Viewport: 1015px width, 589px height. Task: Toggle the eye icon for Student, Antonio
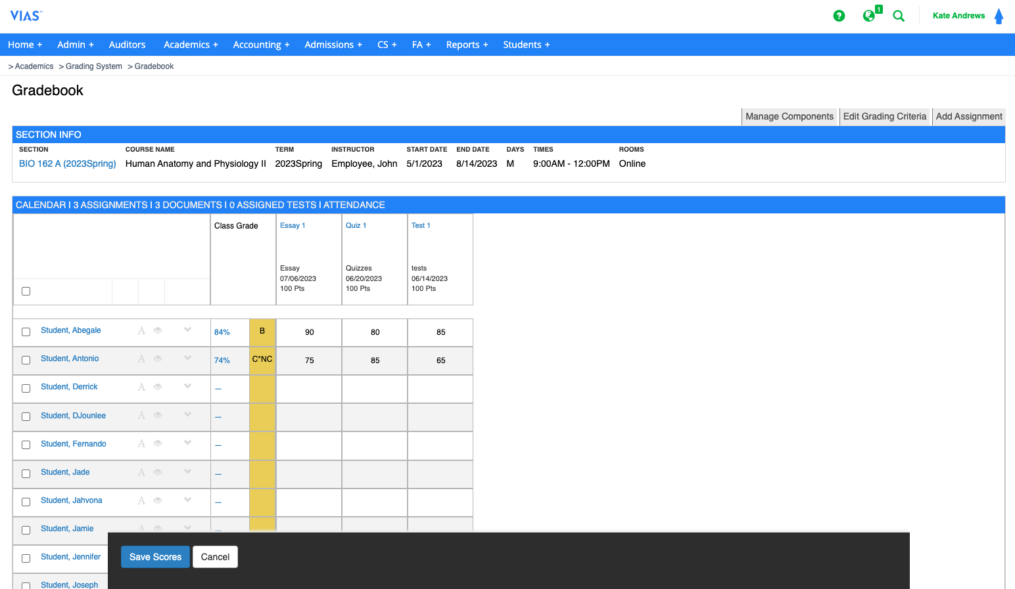[158, 359]
